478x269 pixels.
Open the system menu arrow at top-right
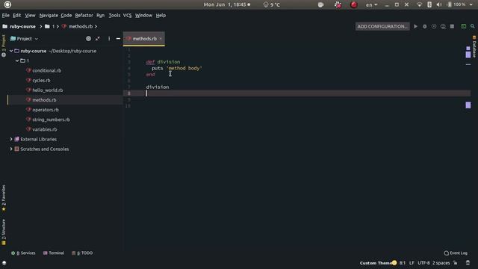tap(471, 4)
